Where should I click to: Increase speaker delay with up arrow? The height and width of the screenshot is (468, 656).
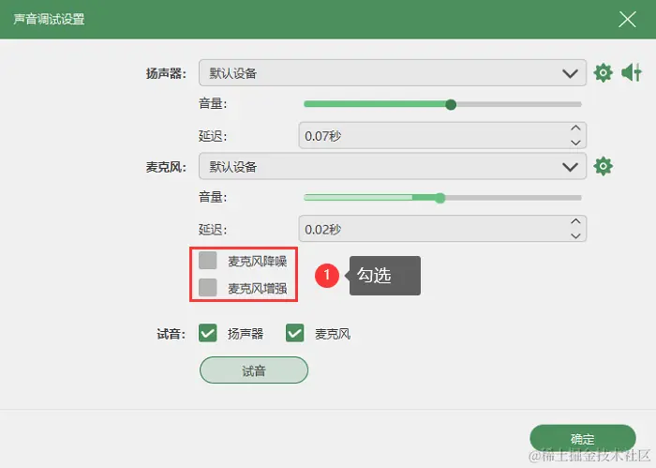pyautogui.click(x=575, y=128)
